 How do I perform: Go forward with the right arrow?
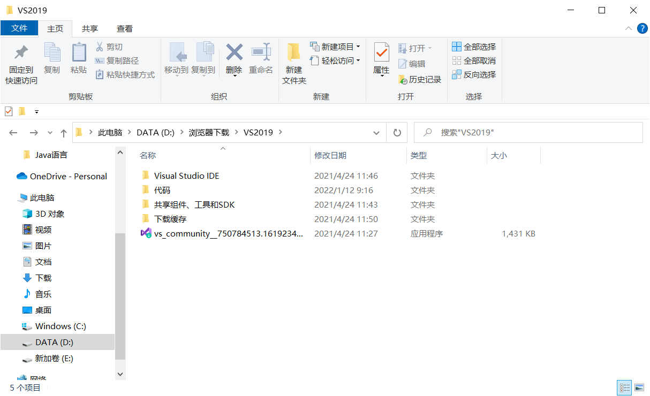click(x=34, y=133)
